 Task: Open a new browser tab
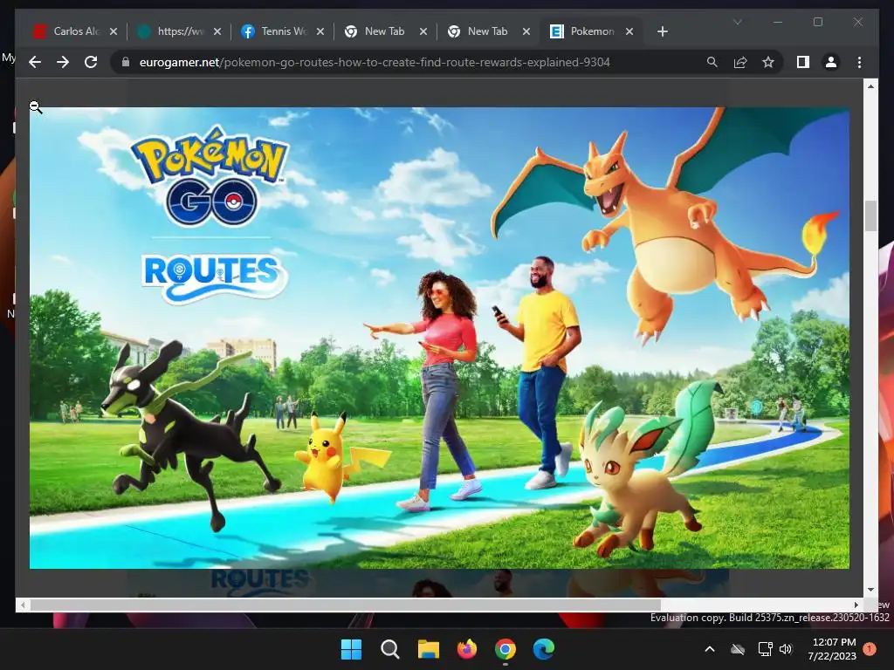[662, 31]
